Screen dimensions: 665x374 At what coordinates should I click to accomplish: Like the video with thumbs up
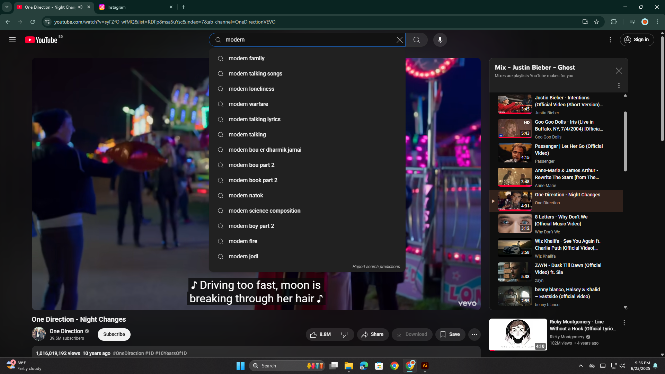pos(321,334)
